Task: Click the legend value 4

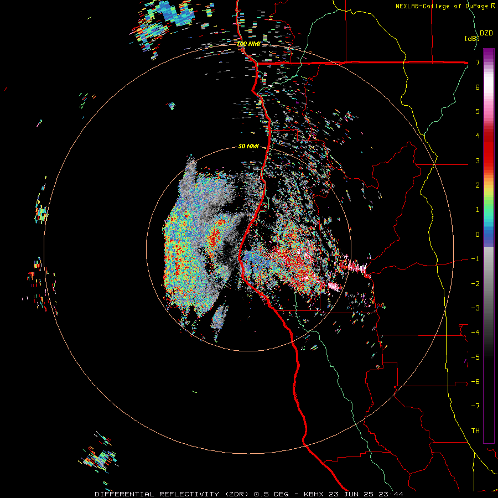Action: click(x=478, y=136)
